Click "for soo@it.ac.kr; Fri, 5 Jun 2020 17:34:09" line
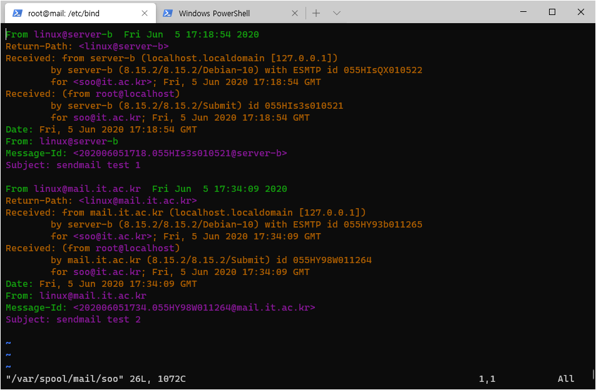The image size is (596, 390). tap(180, 272)
